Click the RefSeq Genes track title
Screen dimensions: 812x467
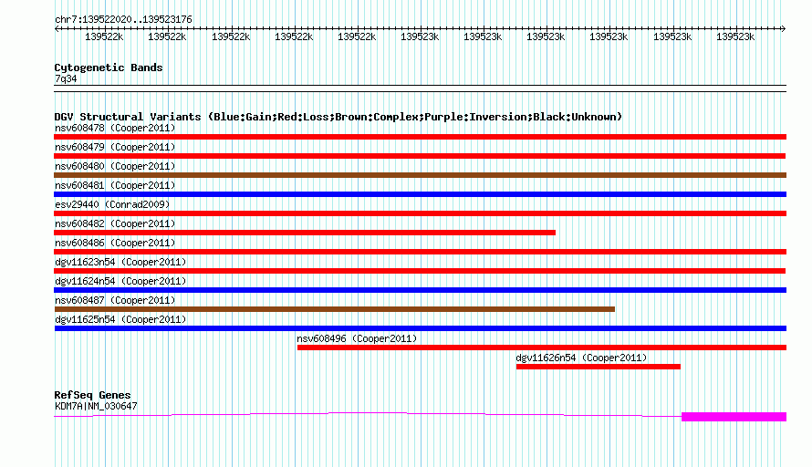92,395
